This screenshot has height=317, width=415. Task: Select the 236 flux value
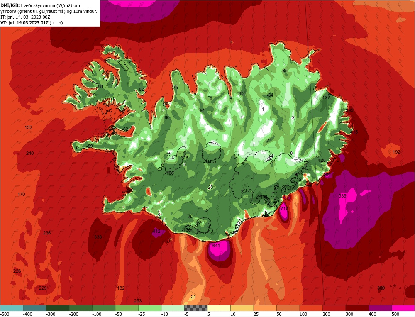coord(47,233)
